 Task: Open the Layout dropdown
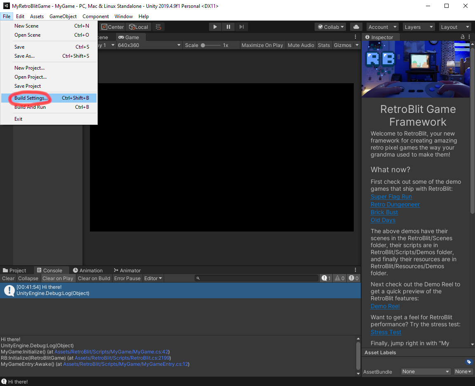(x=455, y=27)
